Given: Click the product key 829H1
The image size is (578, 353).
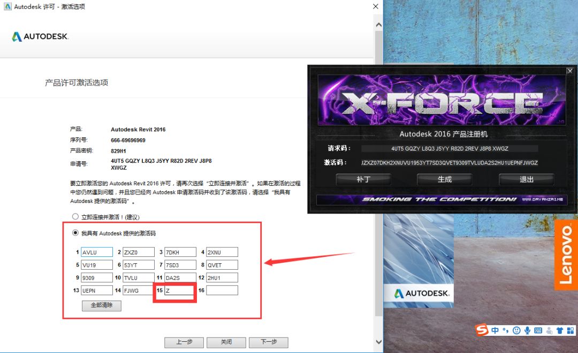Looking at the screenshot, I should [x=118, y=151].
